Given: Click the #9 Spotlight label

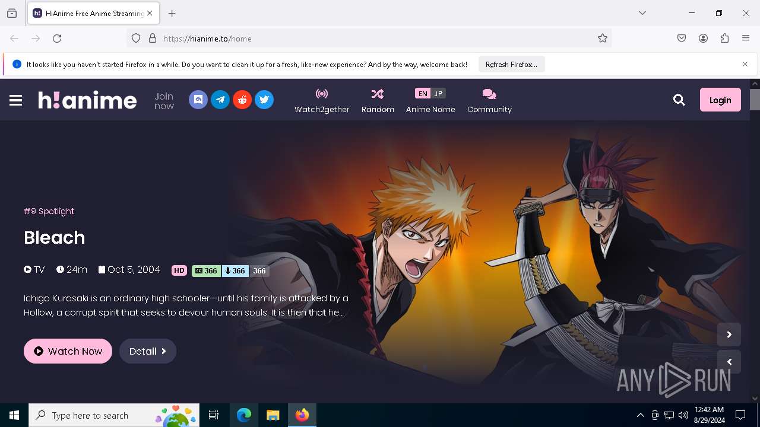Looking at the screenshot, I should point(49,211).
